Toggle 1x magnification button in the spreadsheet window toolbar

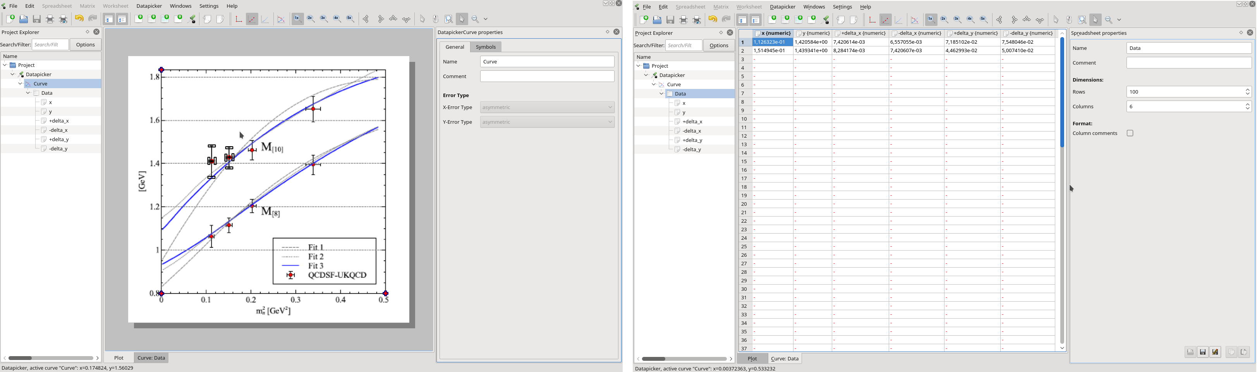(931, 20)
